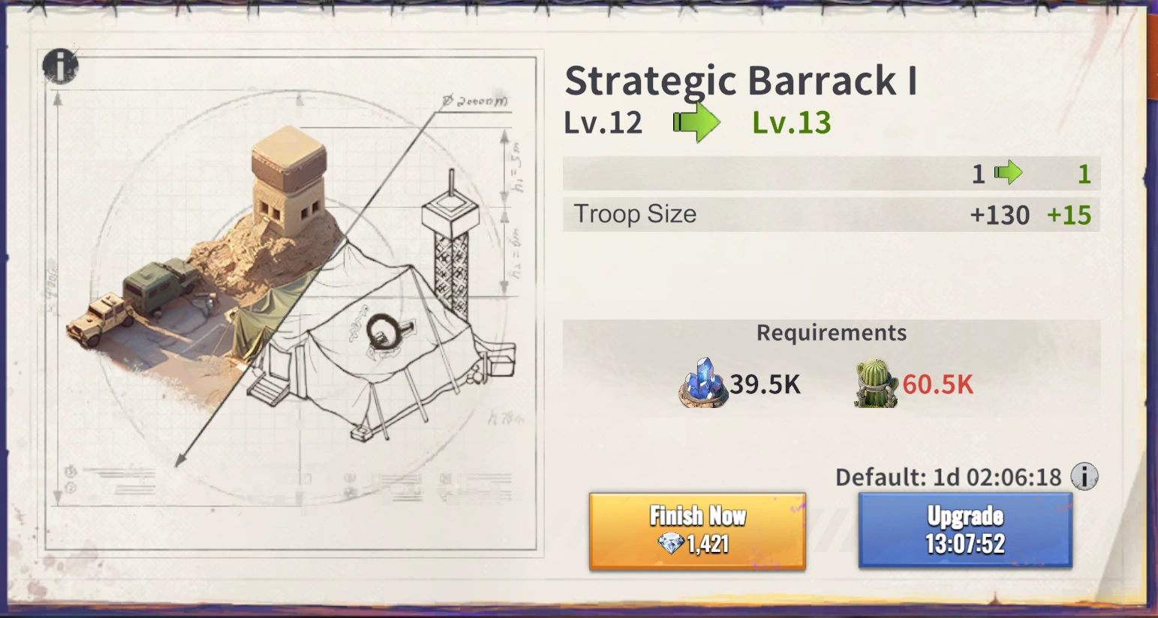Screen dimensions: 1158x618
Task: Click the green level-up arrow
Action: pyautogui.click(x=696, y=122)
